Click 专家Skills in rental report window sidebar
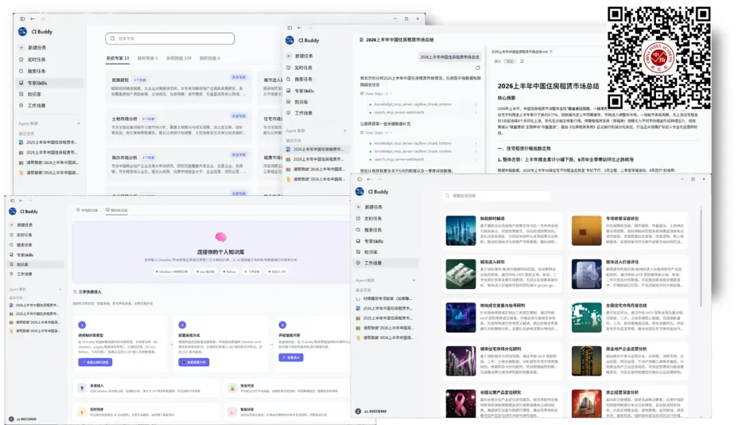The height and width of the screenshot is (425, 738). point(304,91)
